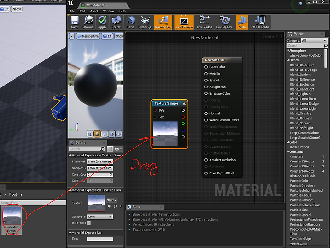This screenshot has width=330, height=248.
Task: Toggle the Live Update toolbar button
Action: [224, 22]
